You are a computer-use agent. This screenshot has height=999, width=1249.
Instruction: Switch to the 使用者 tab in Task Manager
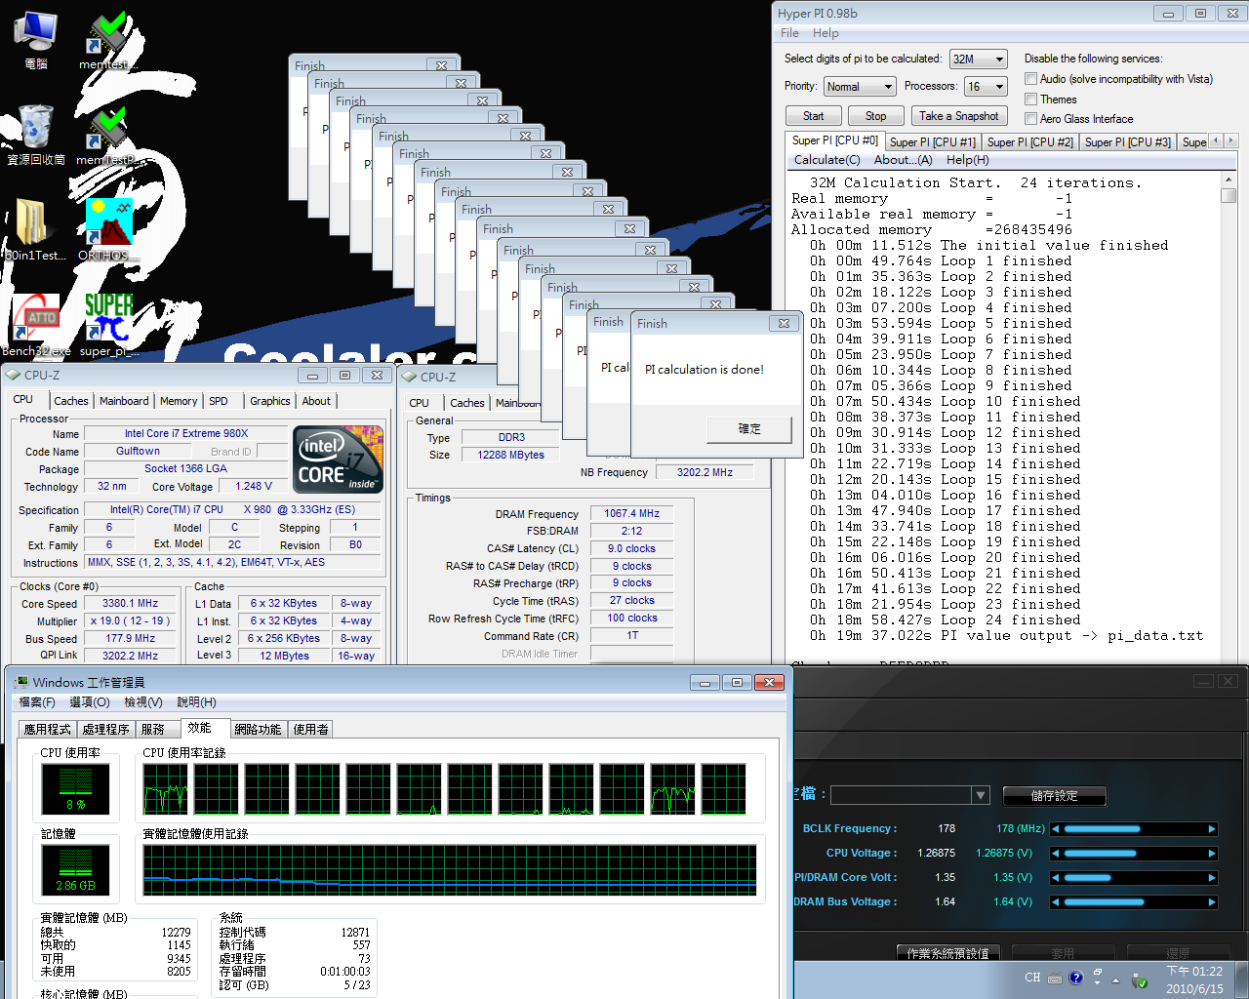[311, 729]
